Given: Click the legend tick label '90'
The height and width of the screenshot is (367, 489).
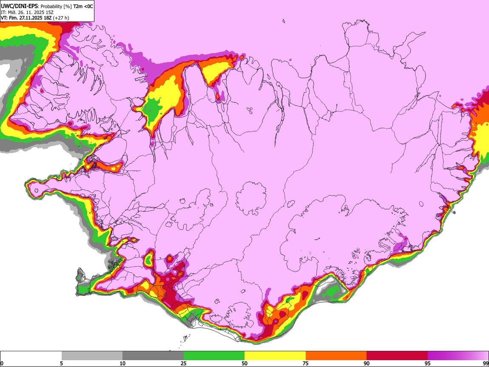Looking at the screenshot, I should point(367,363).
